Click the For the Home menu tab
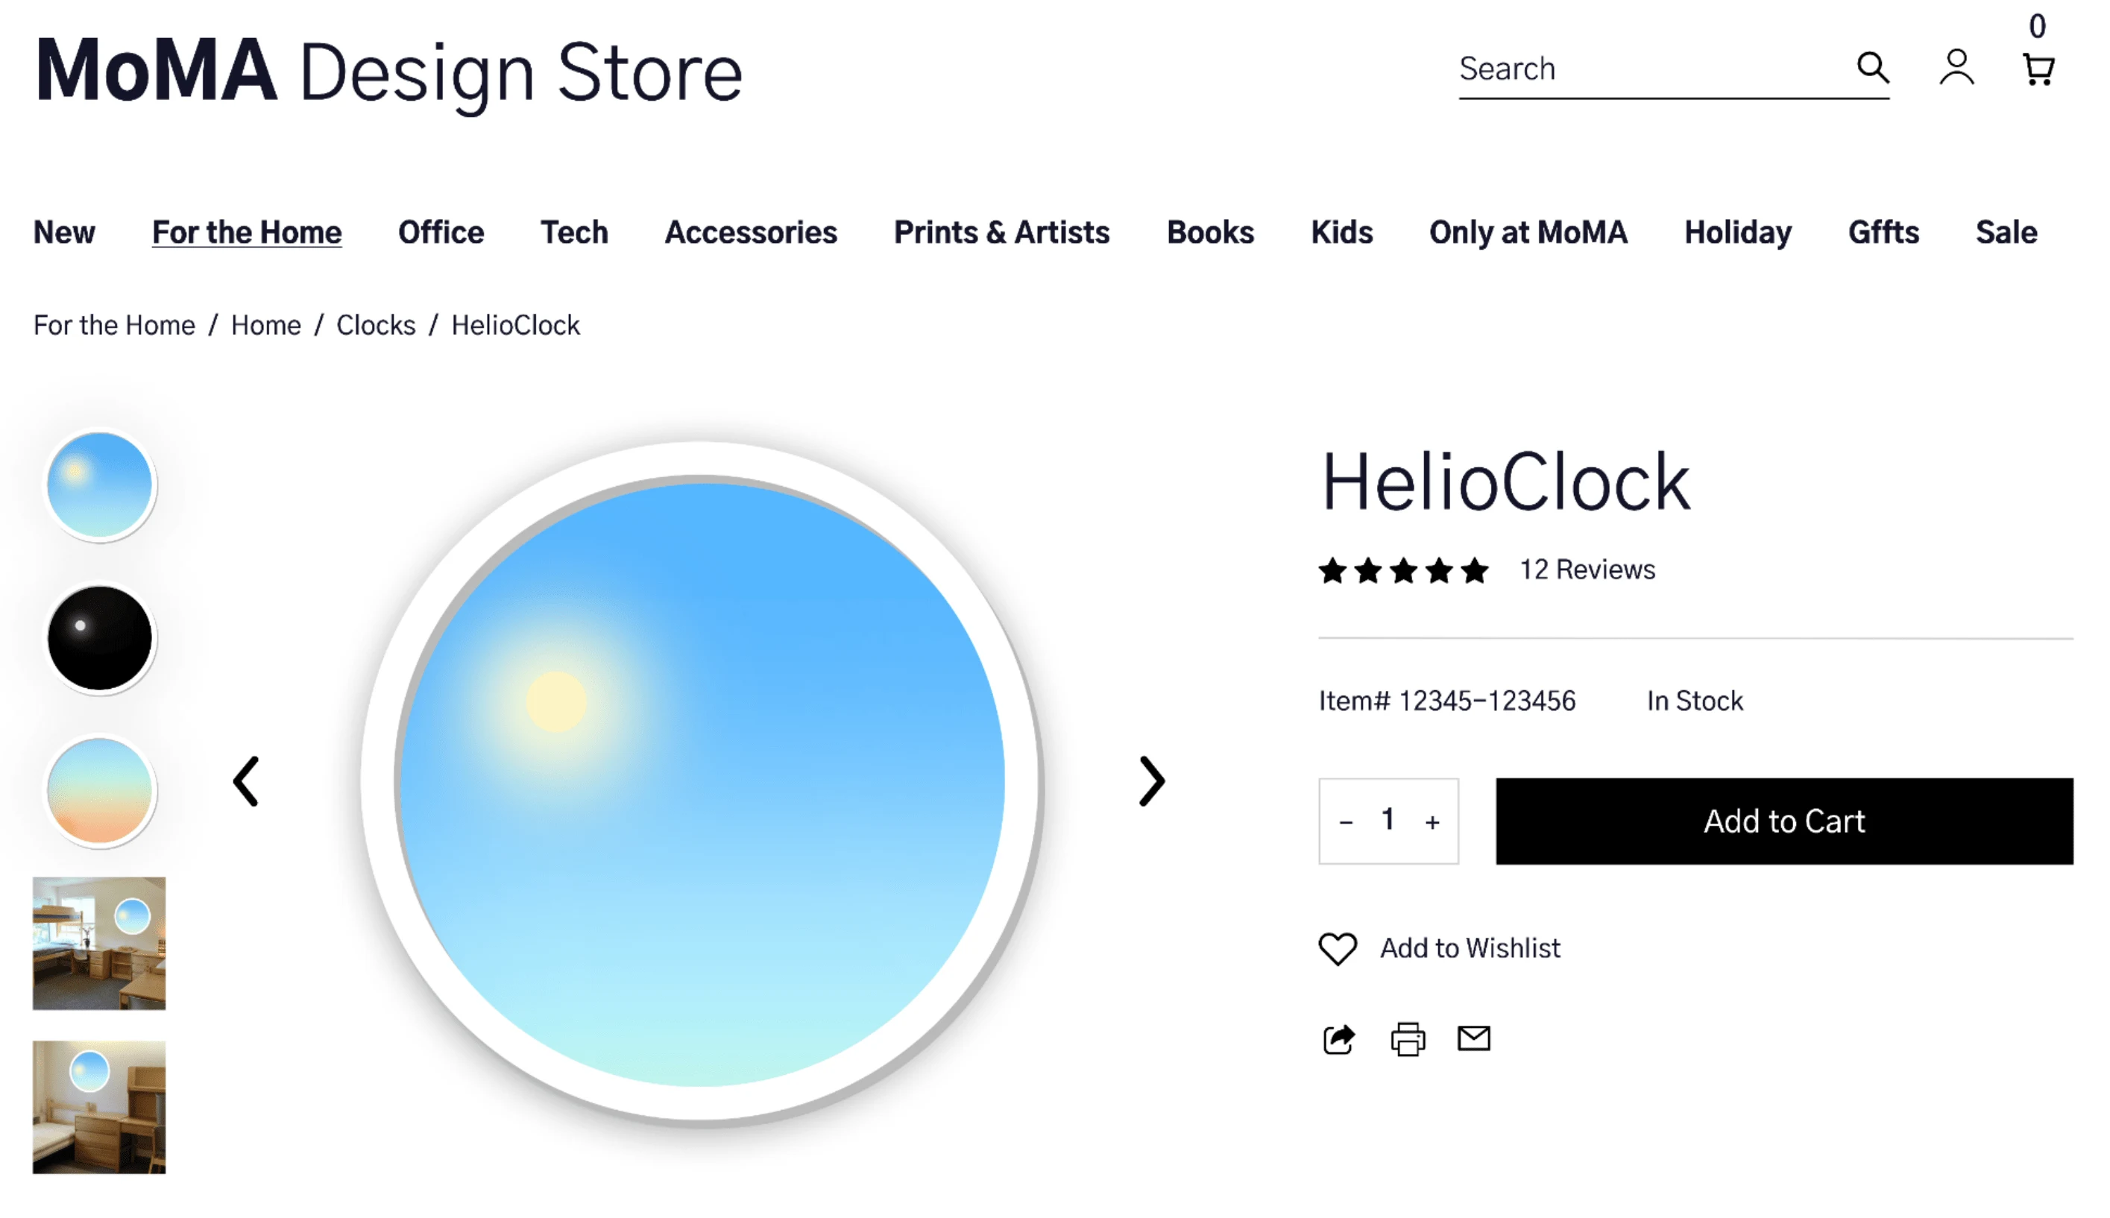This screenshot has height=1218, width=2110. coord(247,232)
